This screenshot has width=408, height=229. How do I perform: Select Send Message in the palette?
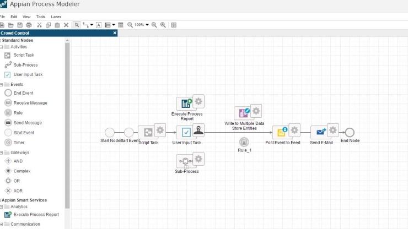click(23, 123)
